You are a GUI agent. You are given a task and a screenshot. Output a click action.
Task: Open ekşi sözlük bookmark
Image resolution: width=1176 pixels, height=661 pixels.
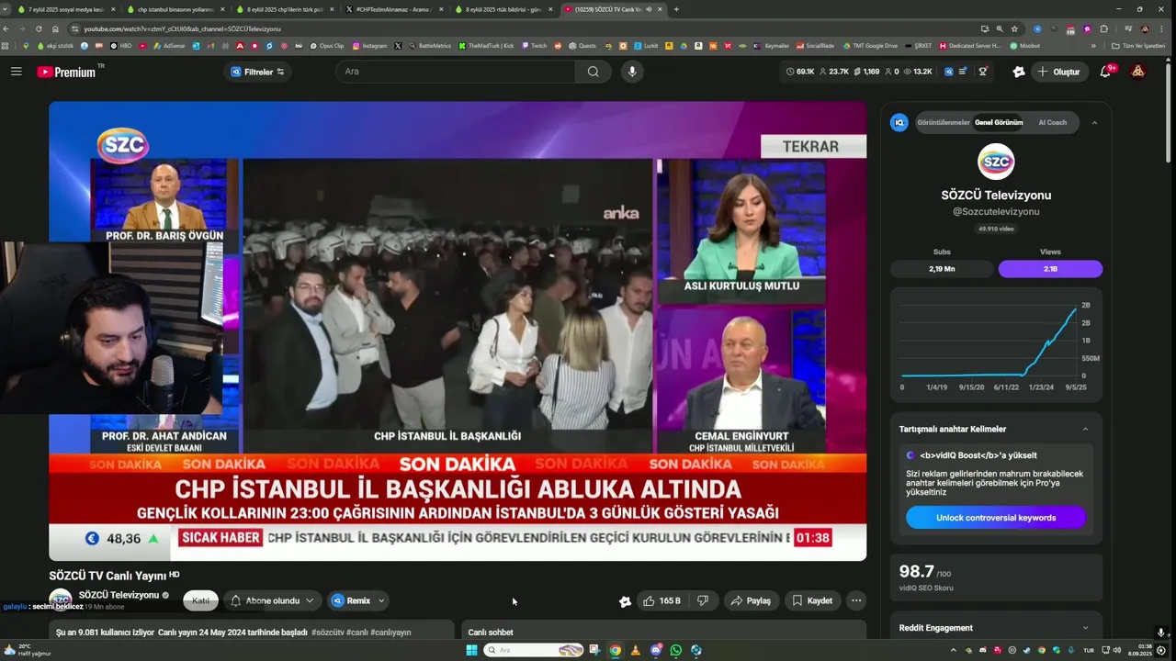53,45
